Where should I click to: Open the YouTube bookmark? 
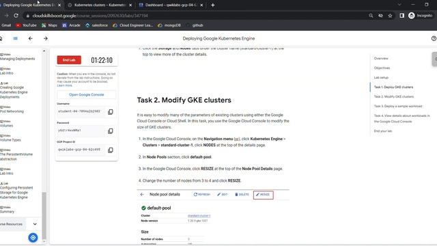(x=26, y=25)
